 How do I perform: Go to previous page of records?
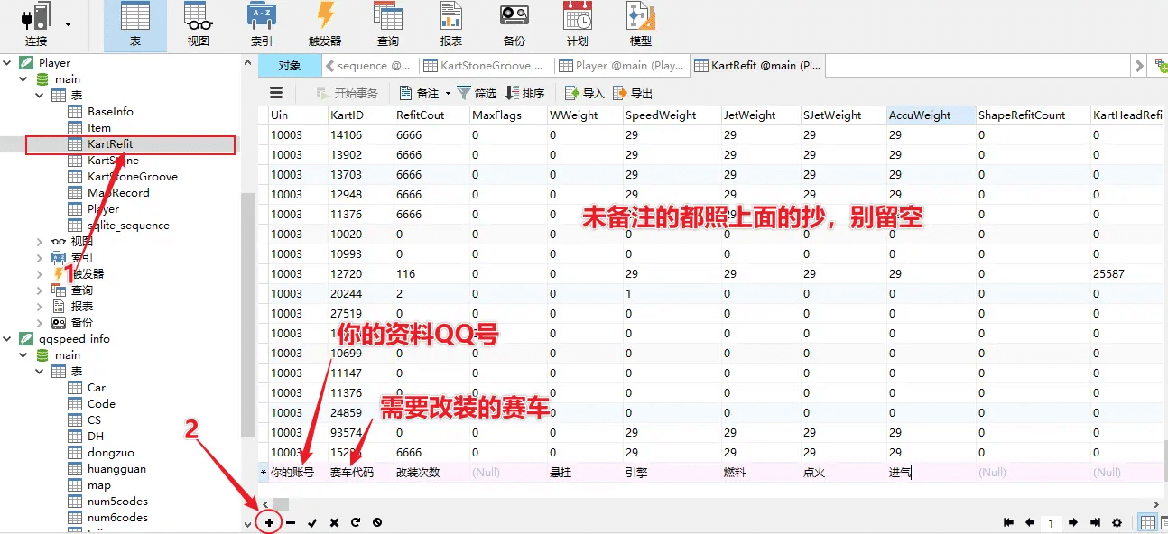(1030, 522)
